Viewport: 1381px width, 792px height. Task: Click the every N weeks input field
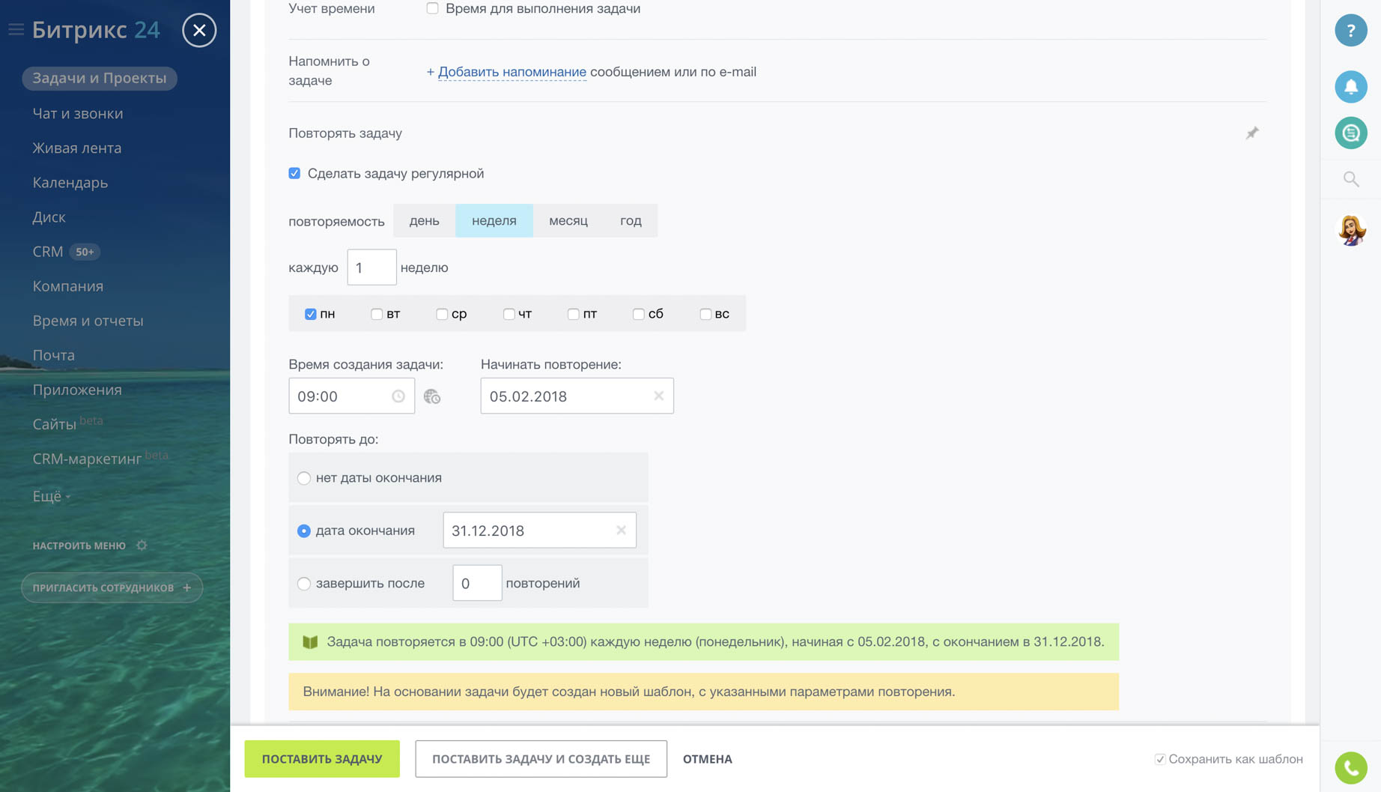pyautogui.click(x=371, y=267)
